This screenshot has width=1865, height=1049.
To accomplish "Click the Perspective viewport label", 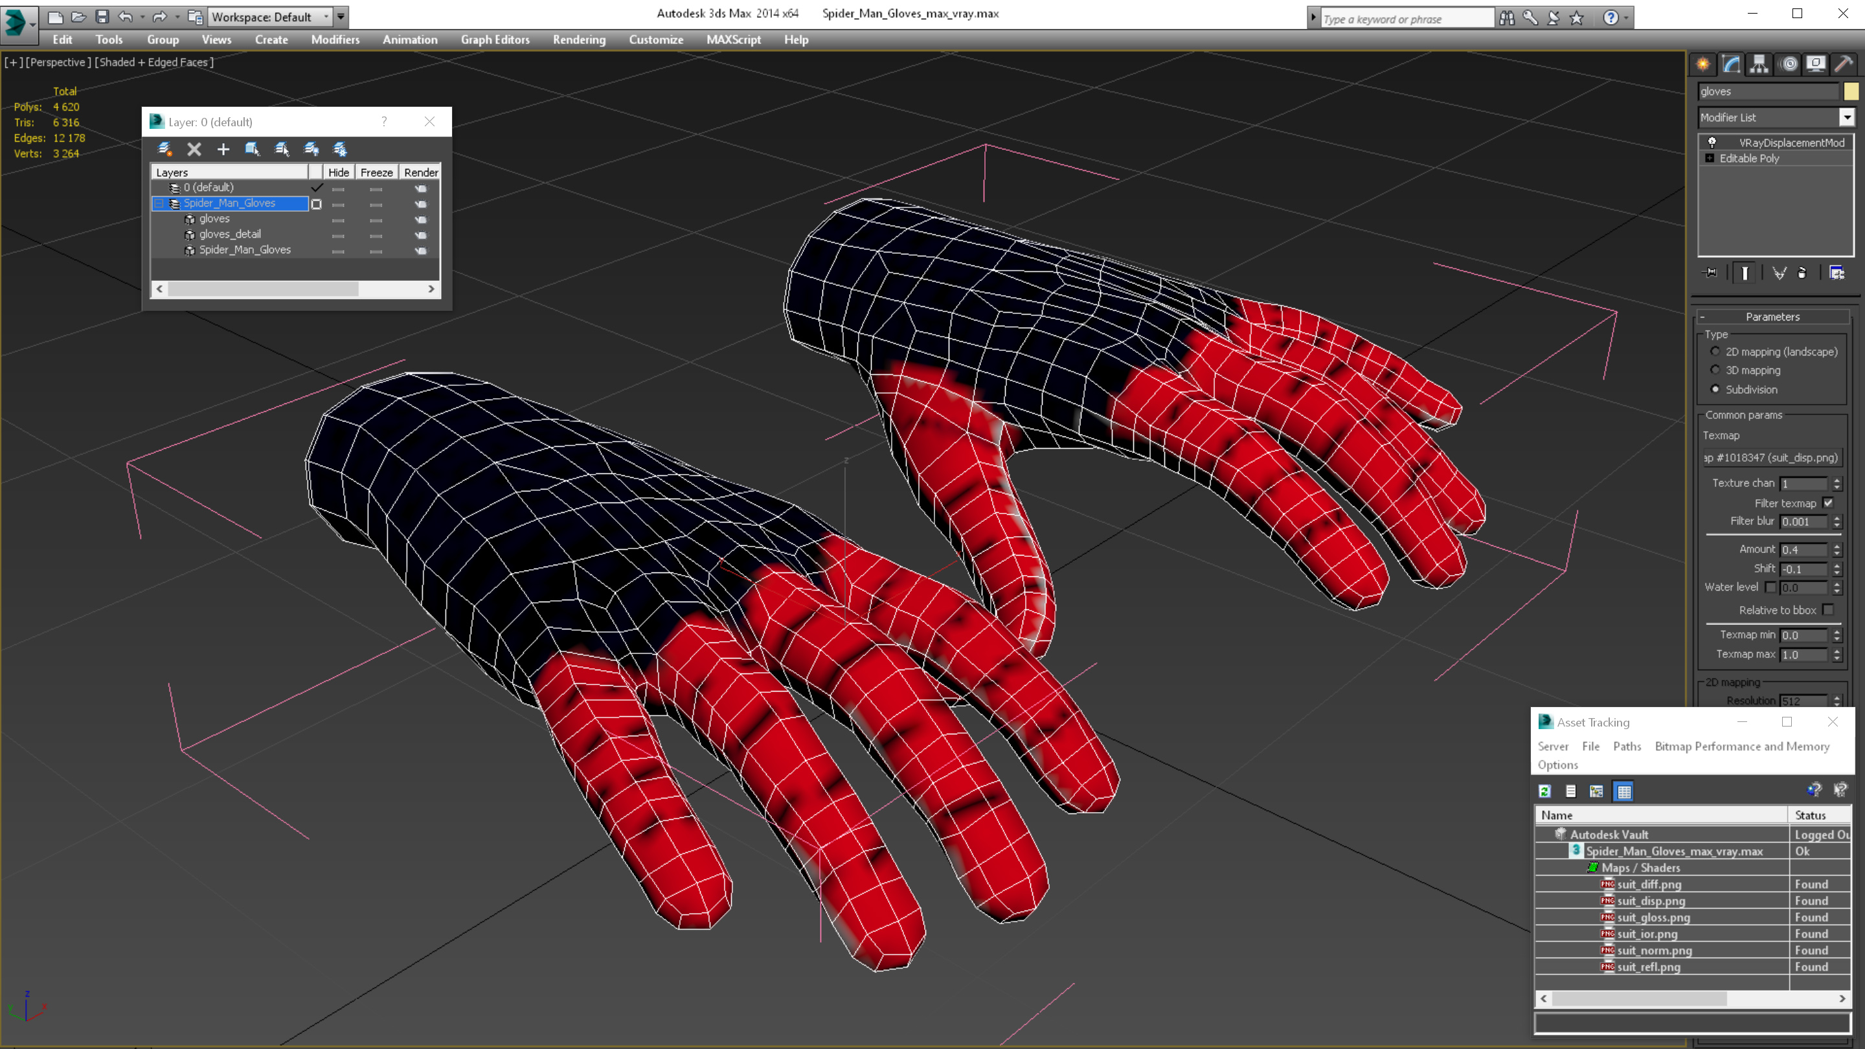I will pos(58,62).
